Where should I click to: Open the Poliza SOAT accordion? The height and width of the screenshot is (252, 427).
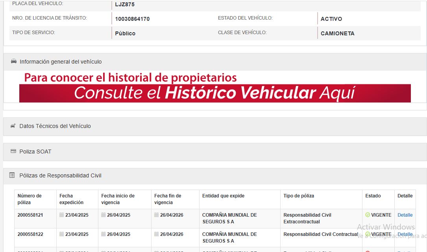coord(35,152)
